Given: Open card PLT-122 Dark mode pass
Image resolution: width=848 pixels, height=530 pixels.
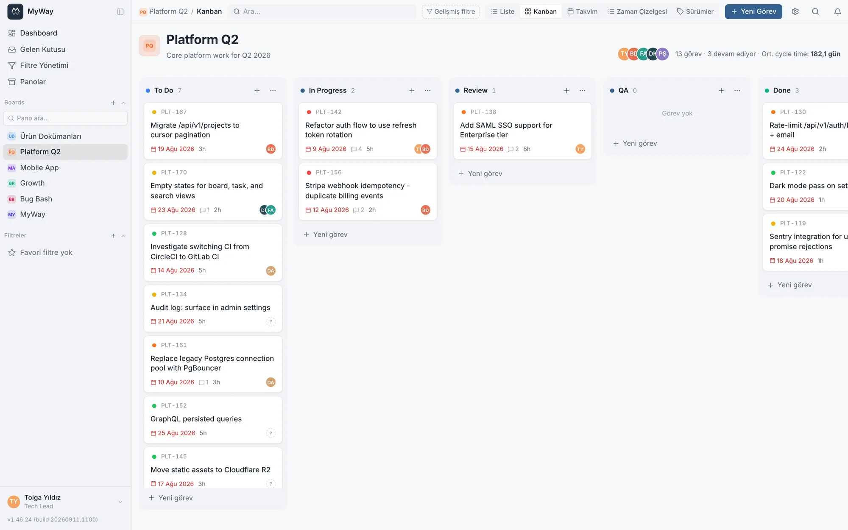Looking at the screenshot, I should 806,187.
